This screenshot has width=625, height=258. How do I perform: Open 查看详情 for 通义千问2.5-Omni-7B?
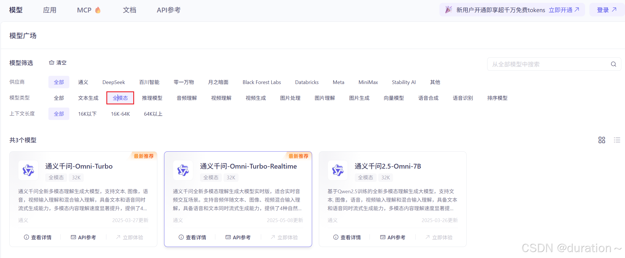[347, 237]
